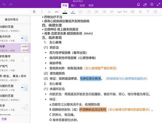
Task: Open the 护阳气 note entry
Action: coord(15,68)
